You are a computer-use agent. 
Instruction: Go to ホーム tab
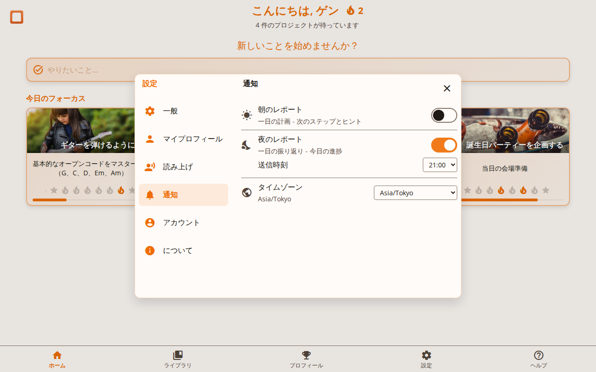(57, 359)
